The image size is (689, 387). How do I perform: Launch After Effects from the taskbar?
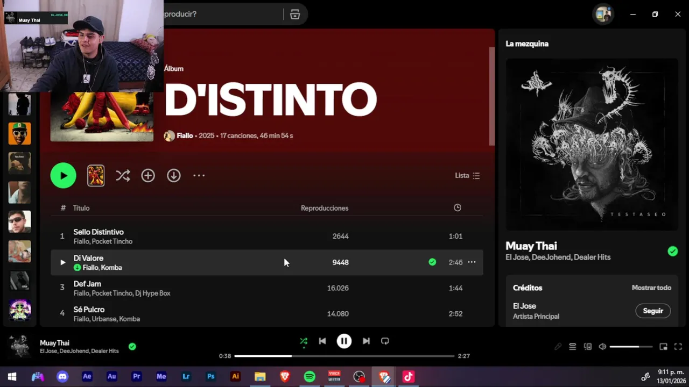[x=87, y=377]
